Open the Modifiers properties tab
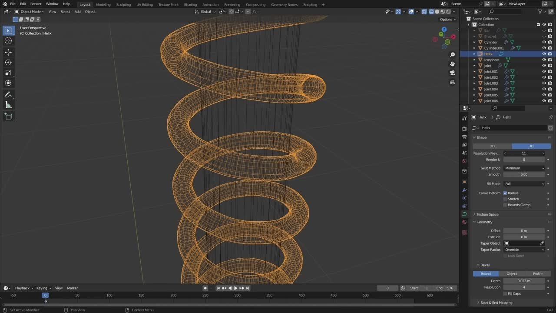The height and width of the screenshot is (313, 556). [x=464, y=190]
